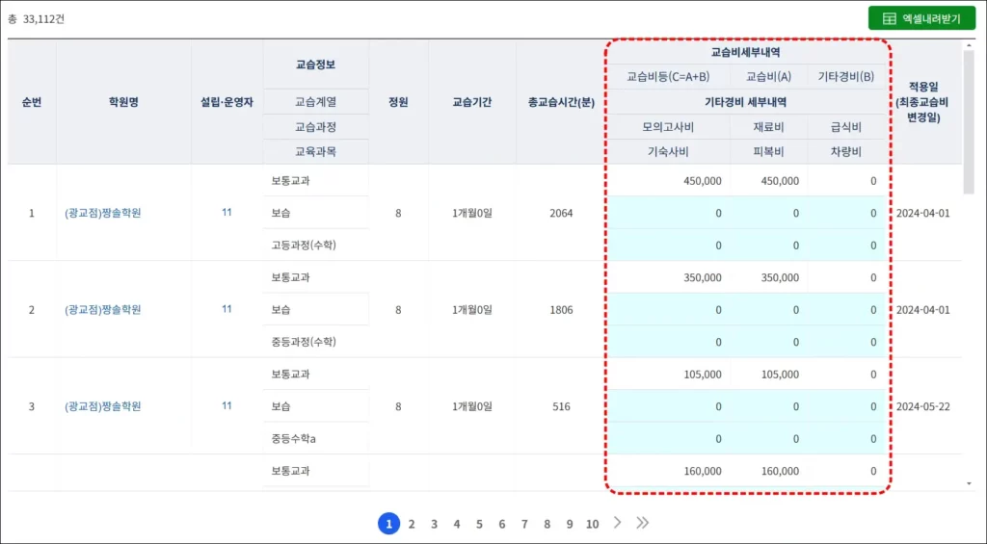Click the 교습비(A) header cell
The width and height of the screenshot is (987, 544).
point(768,77)
